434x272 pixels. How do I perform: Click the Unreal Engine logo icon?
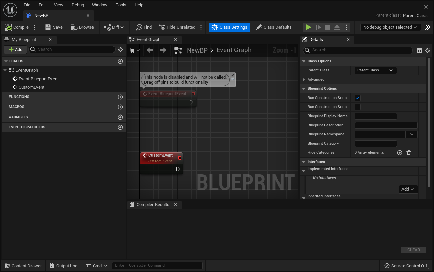point(11,9)
